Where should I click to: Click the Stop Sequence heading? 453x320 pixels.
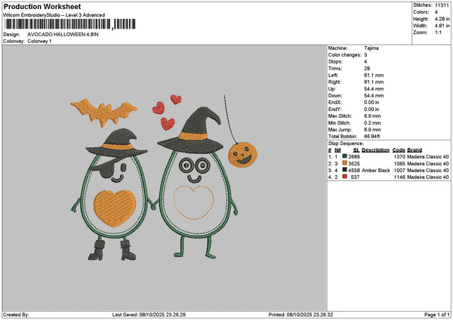pyautogui.click(x=346, y=143)
